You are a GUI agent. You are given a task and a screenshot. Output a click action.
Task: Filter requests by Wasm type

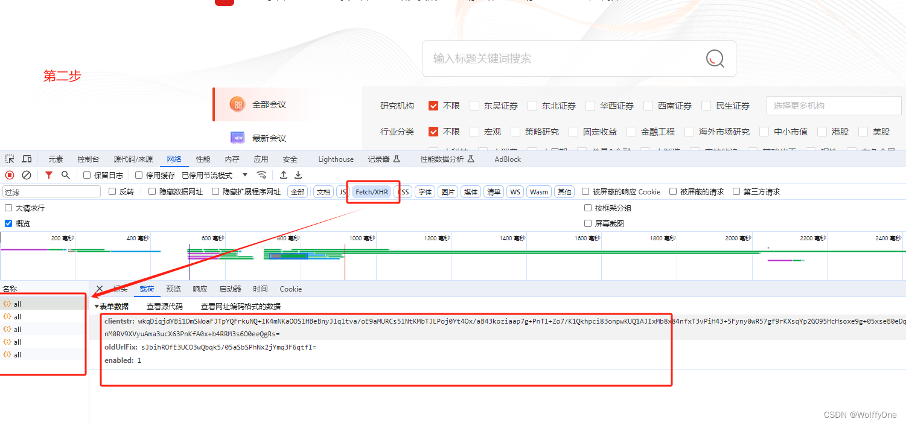pyautogui.click(x=539, y=192)
